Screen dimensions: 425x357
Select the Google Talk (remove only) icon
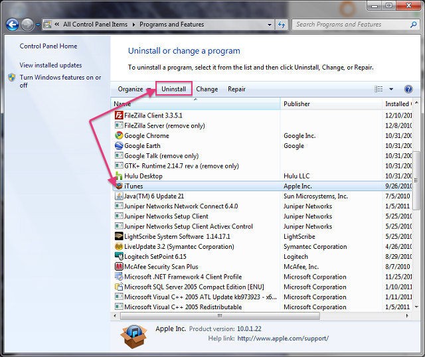[119, 156]
